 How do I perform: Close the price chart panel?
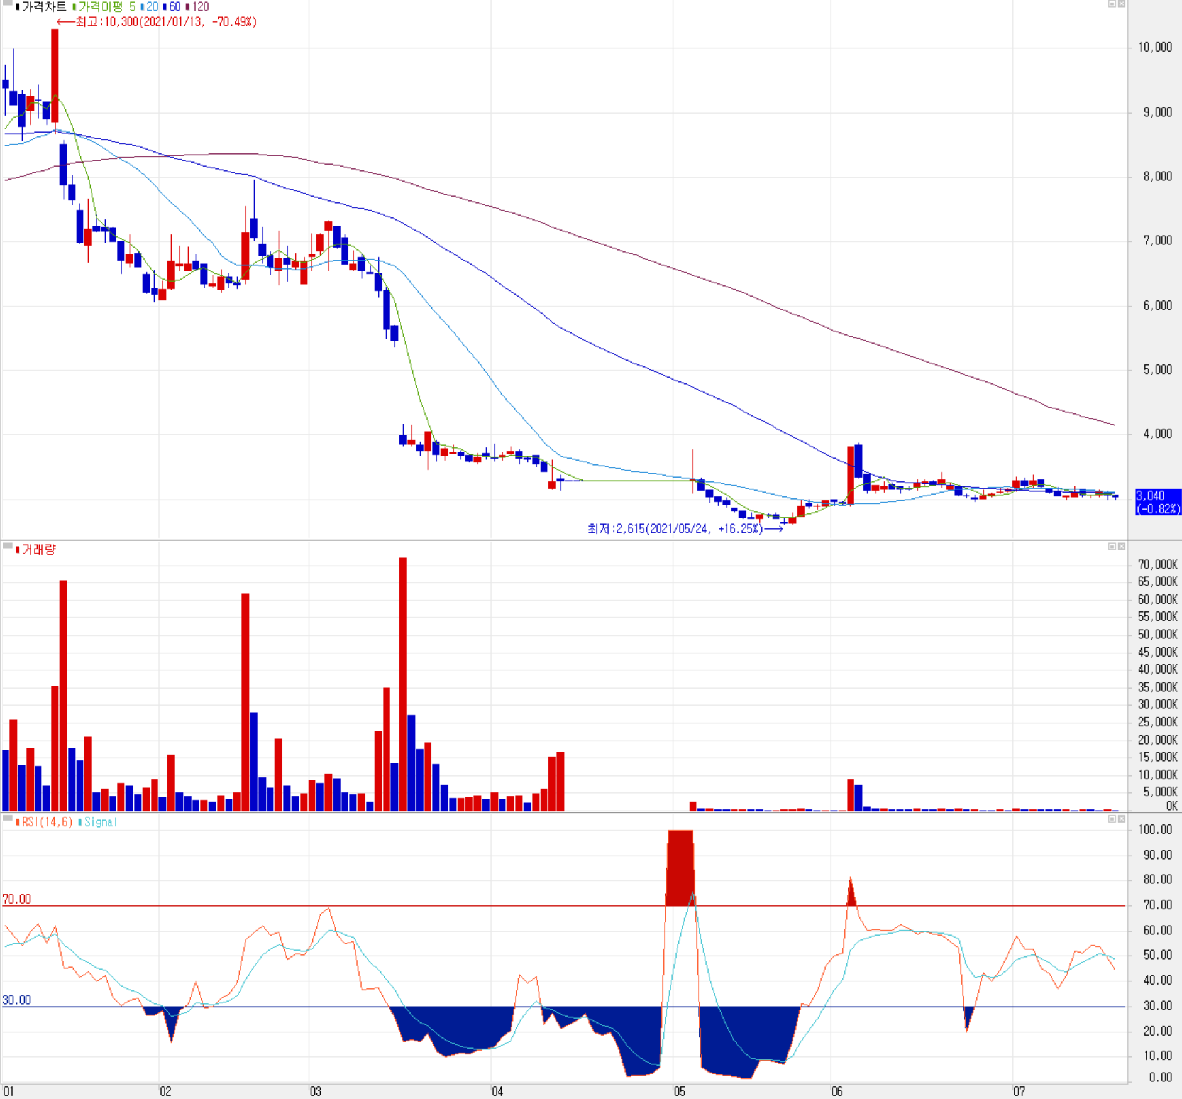[1121, 4]
